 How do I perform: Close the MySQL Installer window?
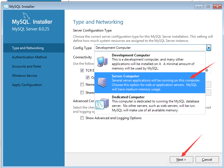(218, 7)
